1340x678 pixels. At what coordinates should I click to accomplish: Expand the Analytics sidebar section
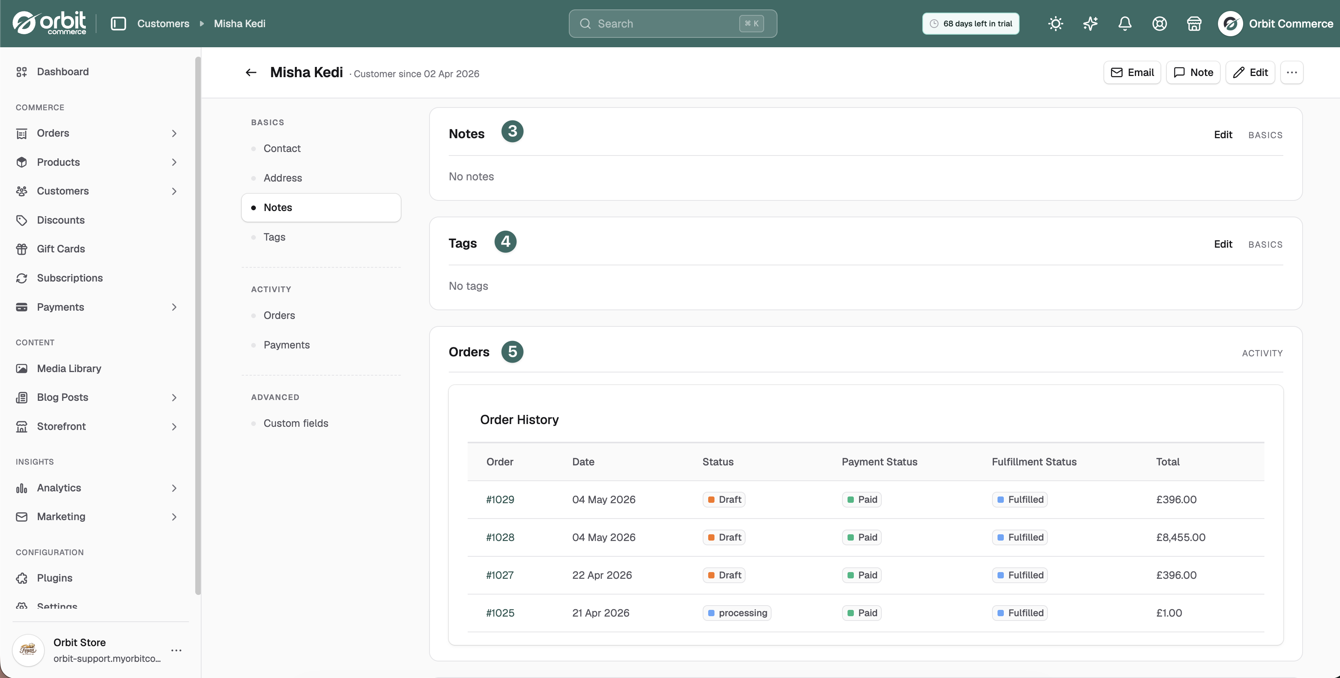click(174, 488)
